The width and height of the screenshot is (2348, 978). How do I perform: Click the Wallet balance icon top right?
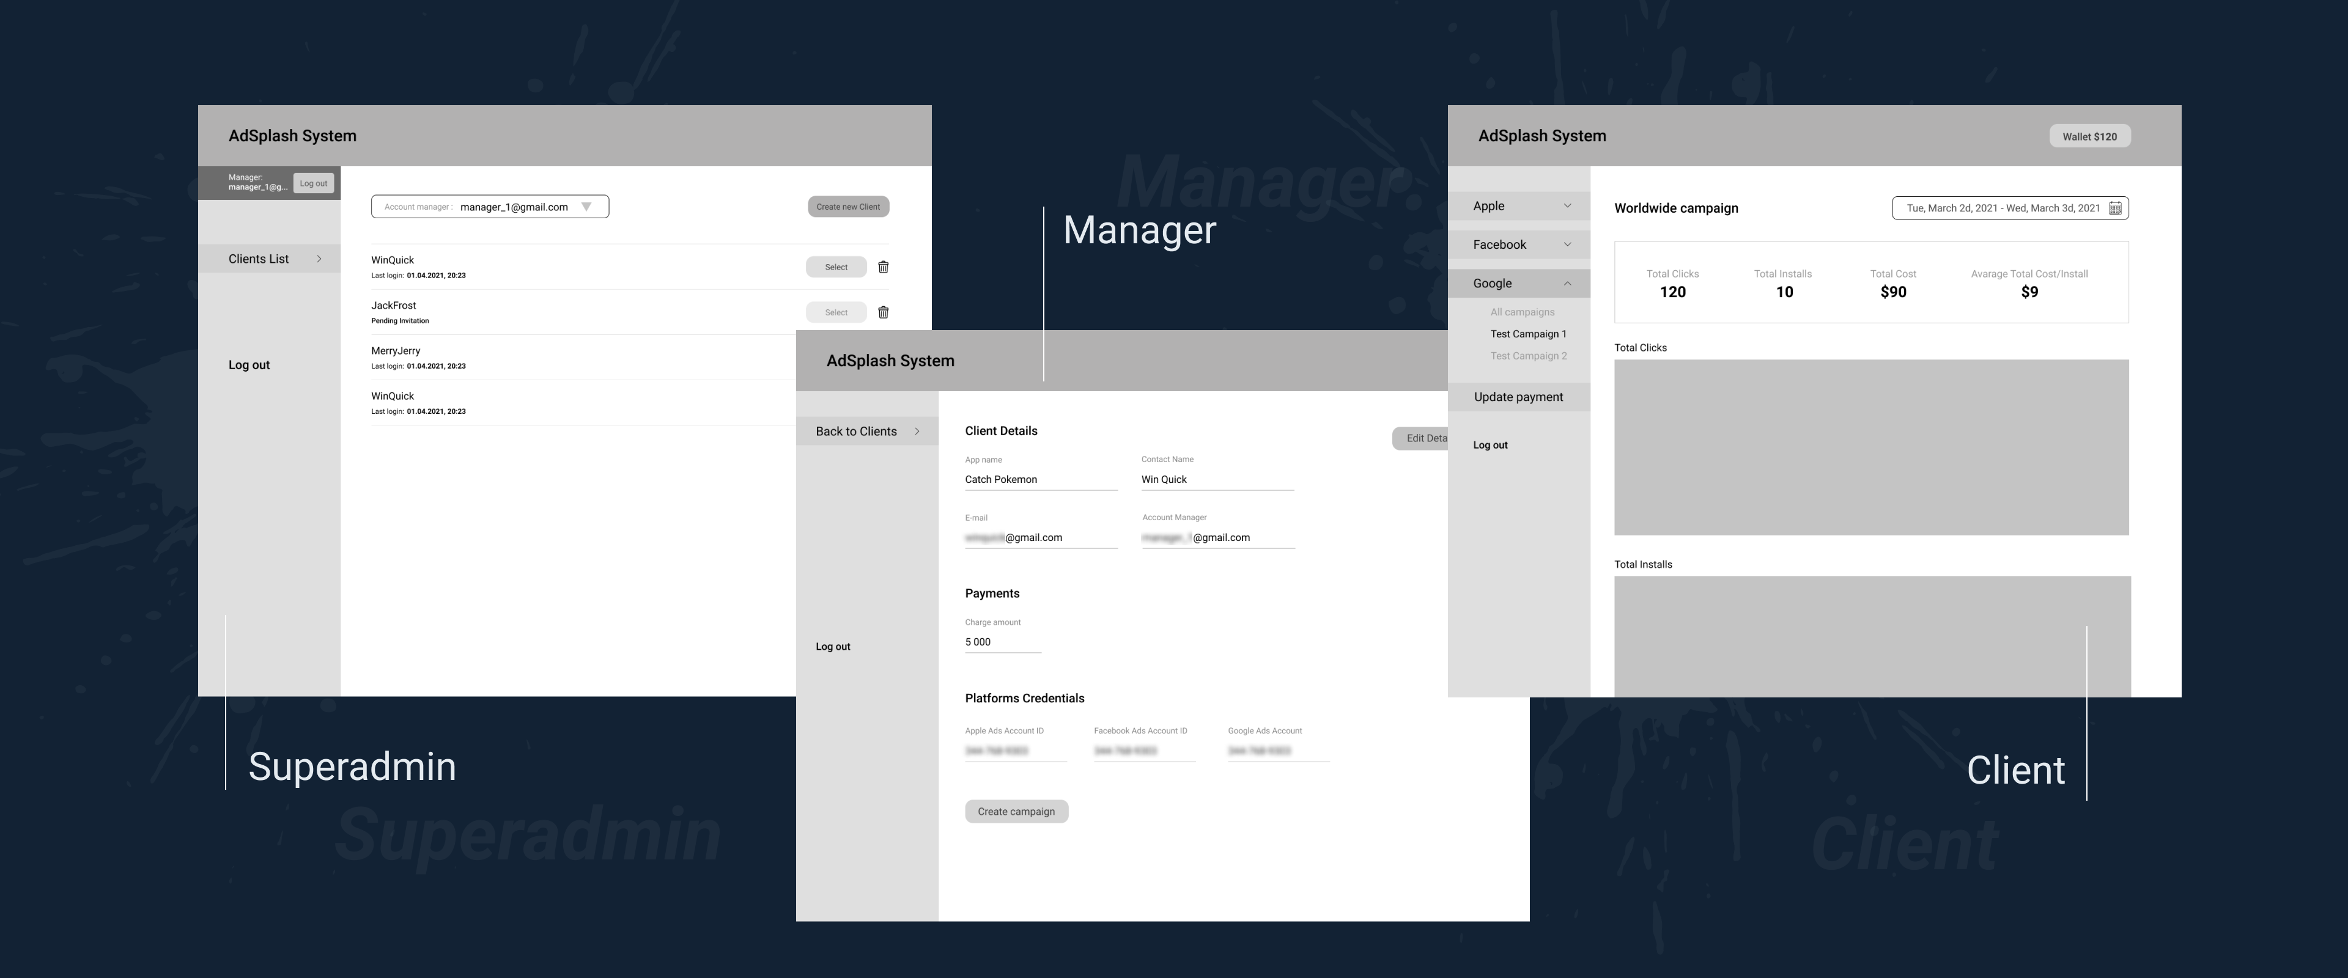(2091, 136)
